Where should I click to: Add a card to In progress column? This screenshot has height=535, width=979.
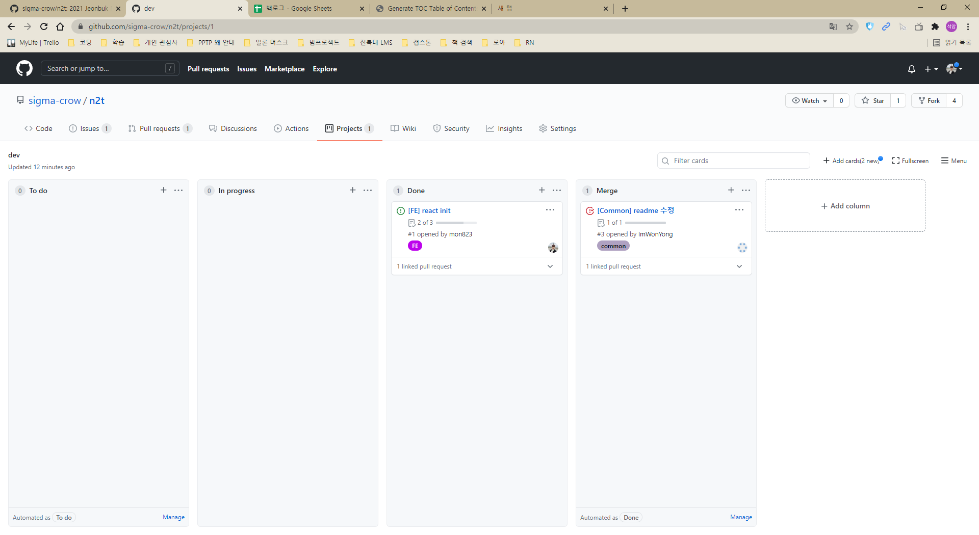tap(353, 190)
